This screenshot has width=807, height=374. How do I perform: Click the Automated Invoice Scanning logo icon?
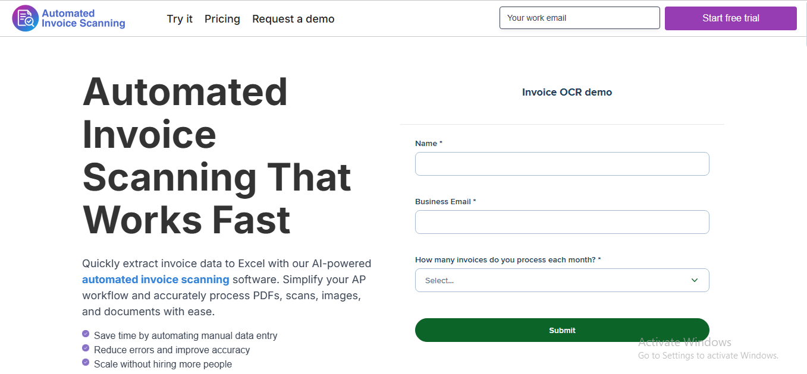coord(25,18)
